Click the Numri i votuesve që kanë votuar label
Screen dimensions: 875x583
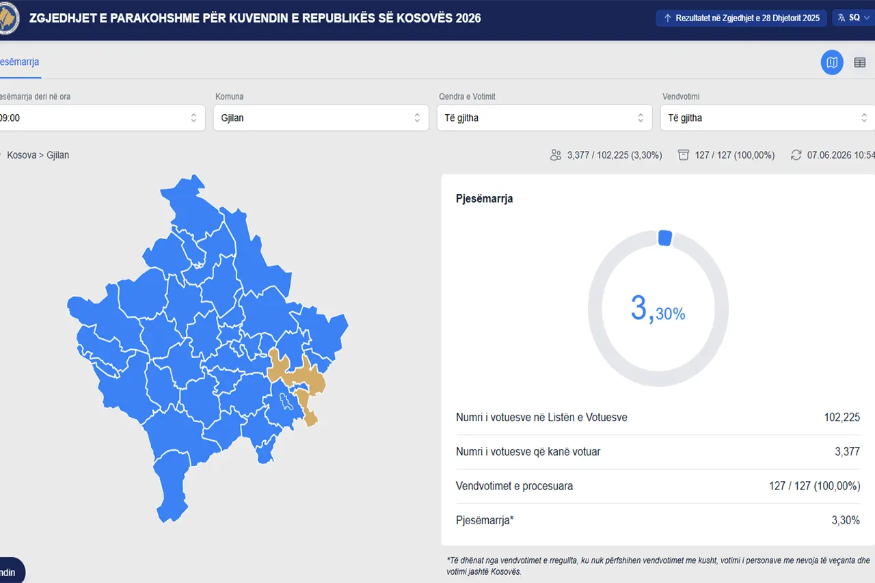coord(528,452)
